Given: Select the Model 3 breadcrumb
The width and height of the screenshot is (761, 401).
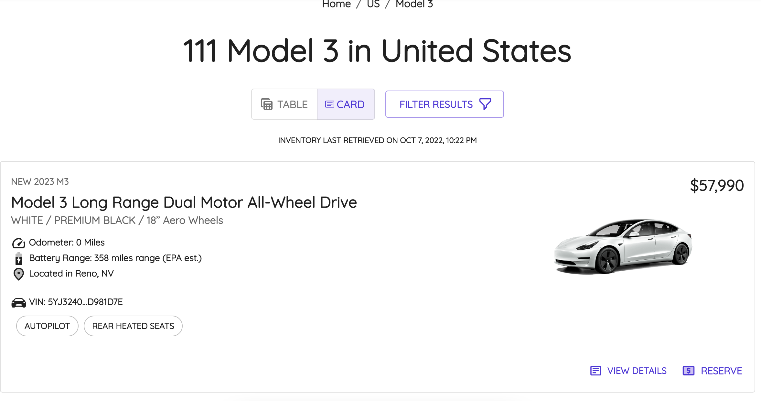Looking at the screenshot, I should (414, 4).
